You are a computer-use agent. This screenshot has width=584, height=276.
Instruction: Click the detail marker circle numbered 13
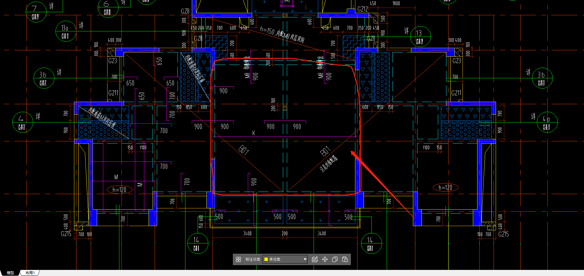420,37
